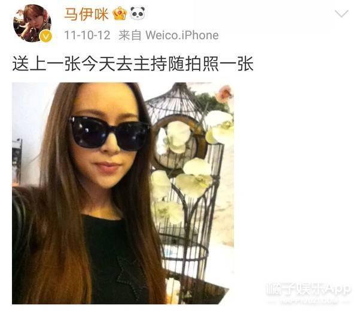Viewport: 359px width, 313px height.
Task: Click the 11-10-12 post timestamp
Action: click(87, 35)
